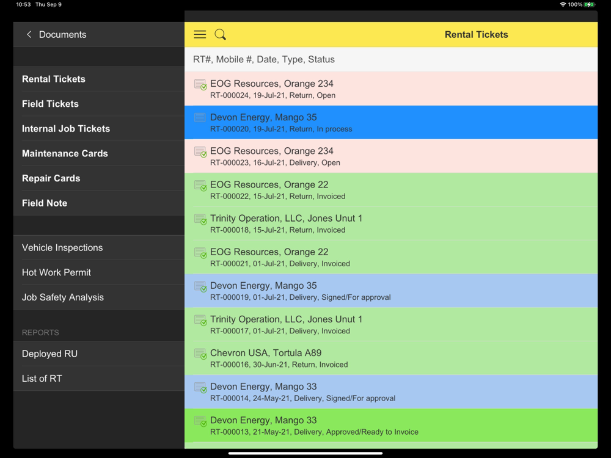611x458 pixels.
Task: Click ticket icon for RT-000024
Action: pyautogui.click(x=200, y=84)
